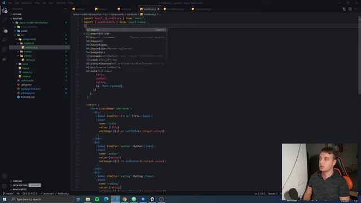Click unsaved dot on AddBook.js tab
Viewport: 361px width, 203px height.
[x=159, y=9]
